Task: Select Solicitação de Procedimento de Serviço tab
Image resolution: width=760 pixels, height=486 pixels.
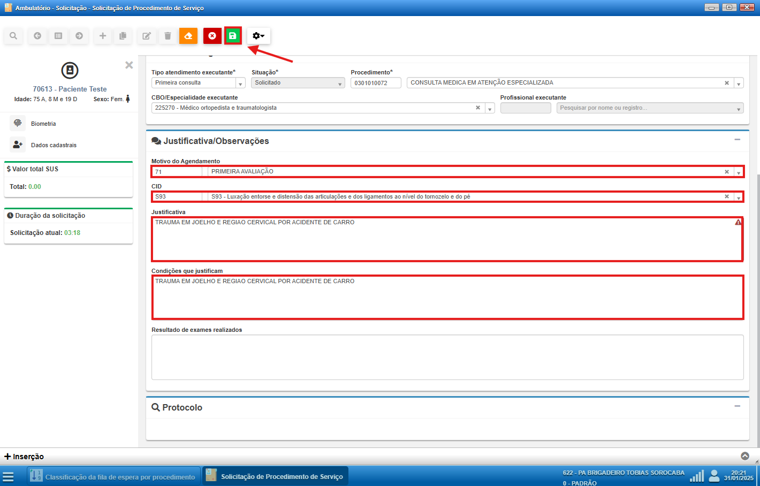Action: click(275, 476)
